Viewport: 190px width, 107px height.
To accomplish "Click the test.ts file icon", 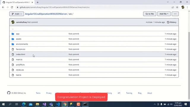I will (13, 75).
